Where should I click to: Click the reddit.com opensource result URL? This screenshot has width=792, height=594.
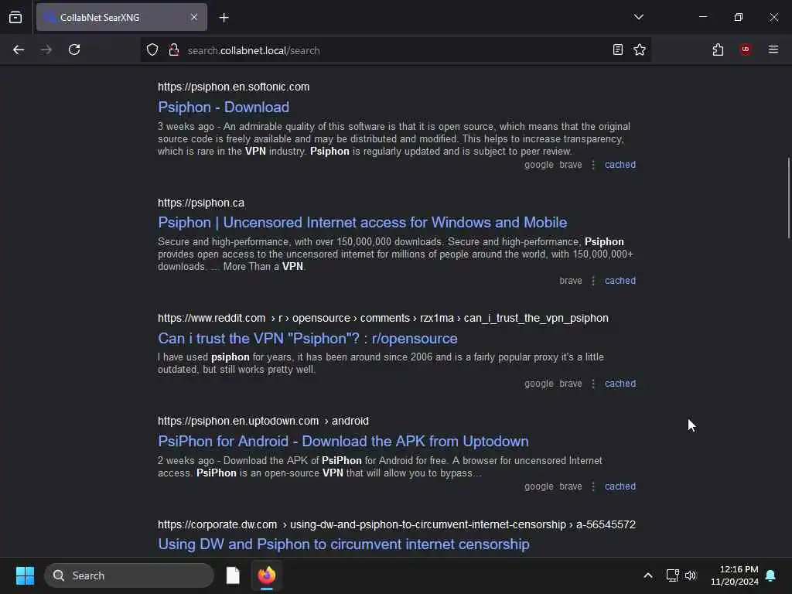point(383,318)
